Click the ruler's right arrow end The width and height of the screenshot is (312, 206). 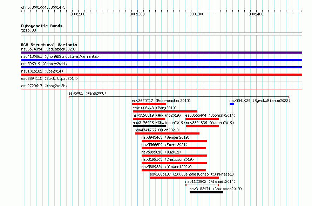[301, 11]
